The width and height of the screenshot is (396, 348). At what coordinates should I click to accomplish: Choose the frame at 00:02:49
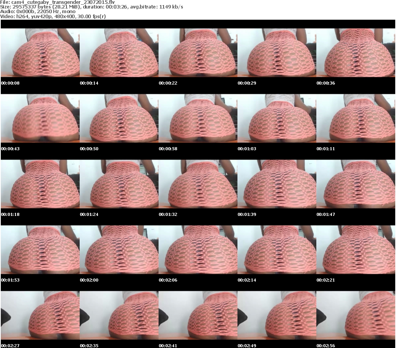click(x=277, y=315)
